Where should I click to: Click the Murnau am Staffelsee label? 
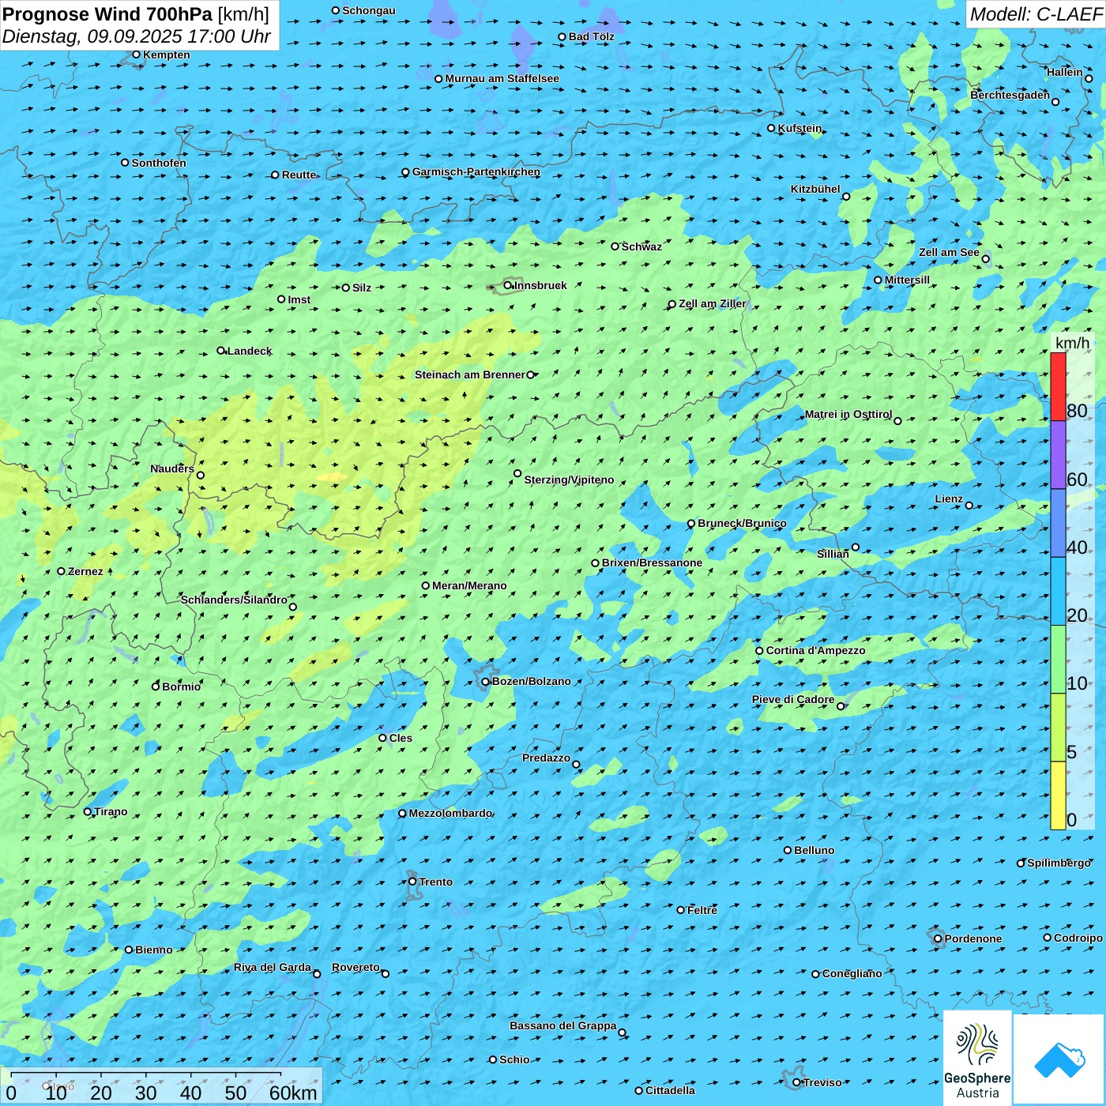click(x=502, y=78)
